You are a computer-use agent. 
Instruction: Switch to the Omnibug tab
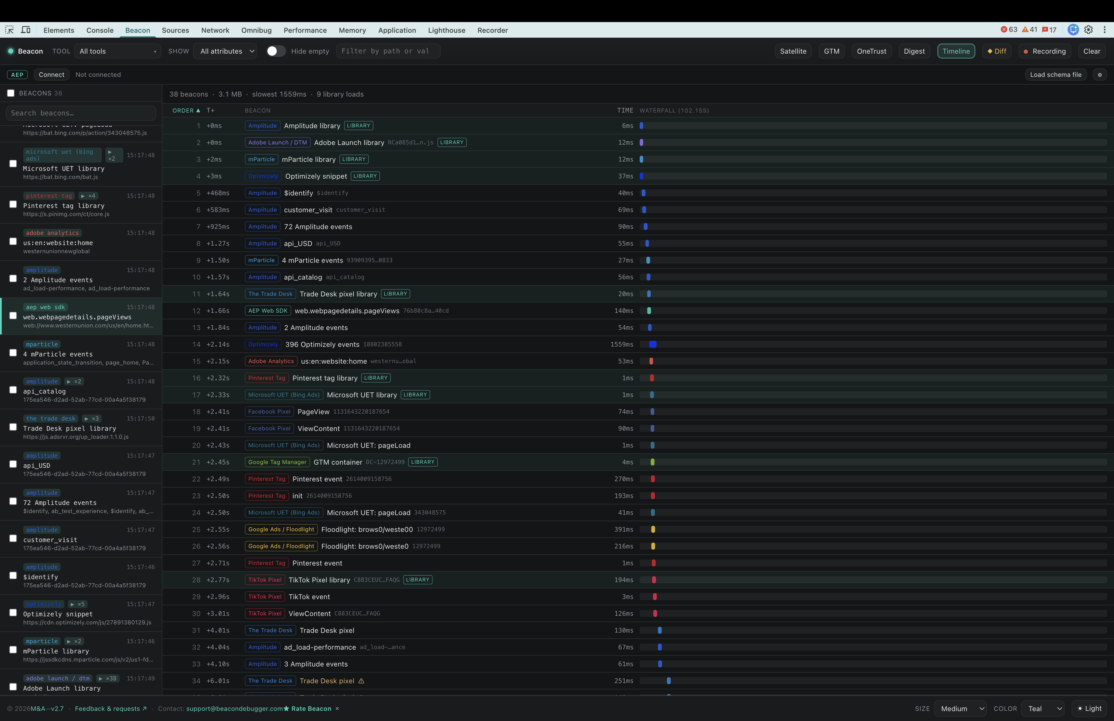click(x=256, y=30)
